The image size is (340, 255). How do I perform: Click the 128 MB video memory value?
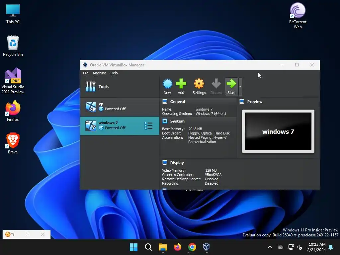coord(211,170)
